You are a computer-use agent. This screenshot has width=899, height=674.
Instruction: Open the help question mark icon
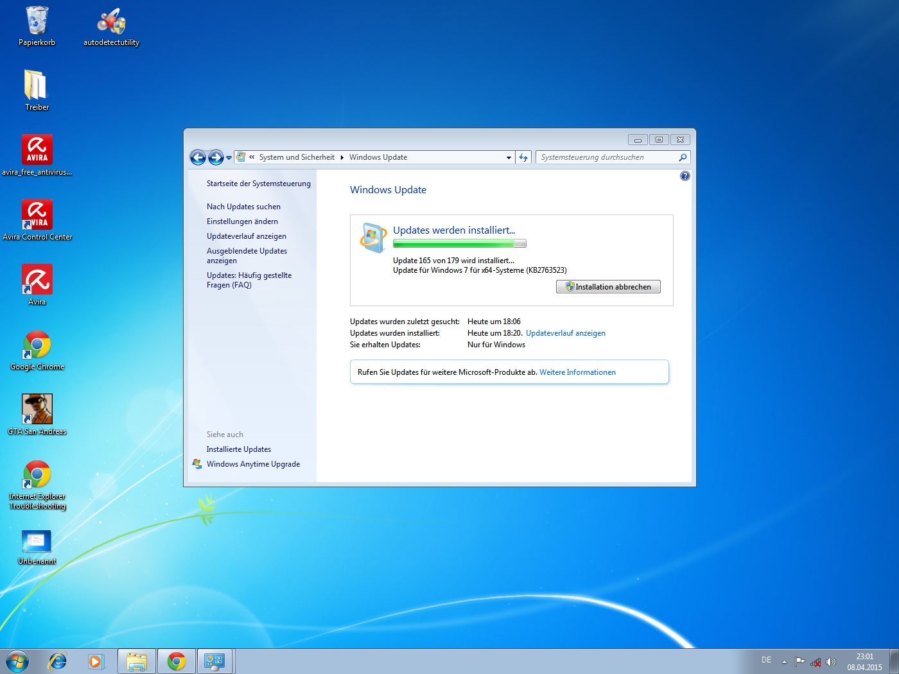685,176
